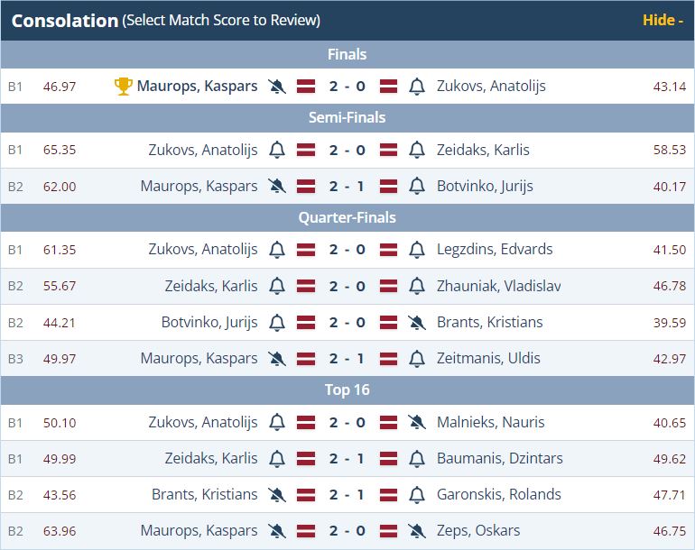
Task: Click bell icon next to Garonskis, Rolands
Action: (416, 494)
